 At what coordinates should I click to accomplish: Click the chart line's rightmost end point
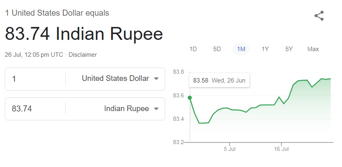coord(331,79)
